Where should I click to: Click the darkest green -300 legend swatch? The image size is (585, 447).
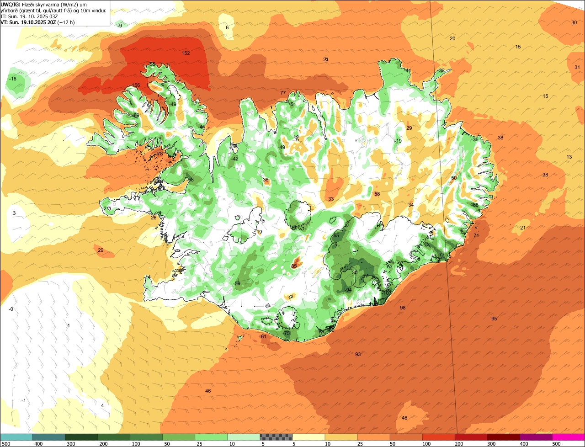81,437
